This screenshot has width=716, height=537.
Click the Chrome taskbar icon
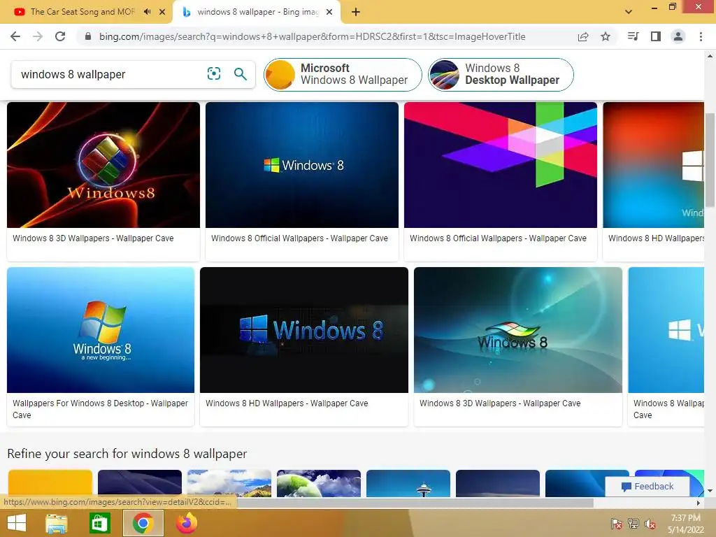point(143,523)
